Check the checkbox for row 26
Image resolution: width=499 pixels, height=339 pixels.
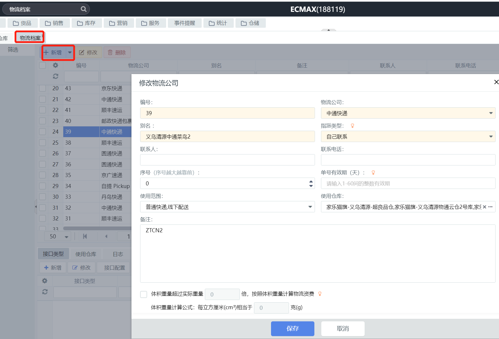click(x=42, y=153)
